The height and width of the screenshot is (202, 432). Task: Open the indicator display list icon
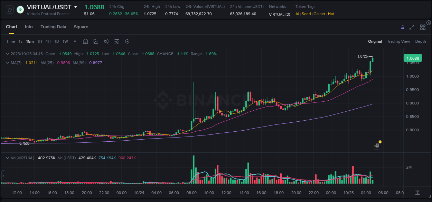(117, 41)
